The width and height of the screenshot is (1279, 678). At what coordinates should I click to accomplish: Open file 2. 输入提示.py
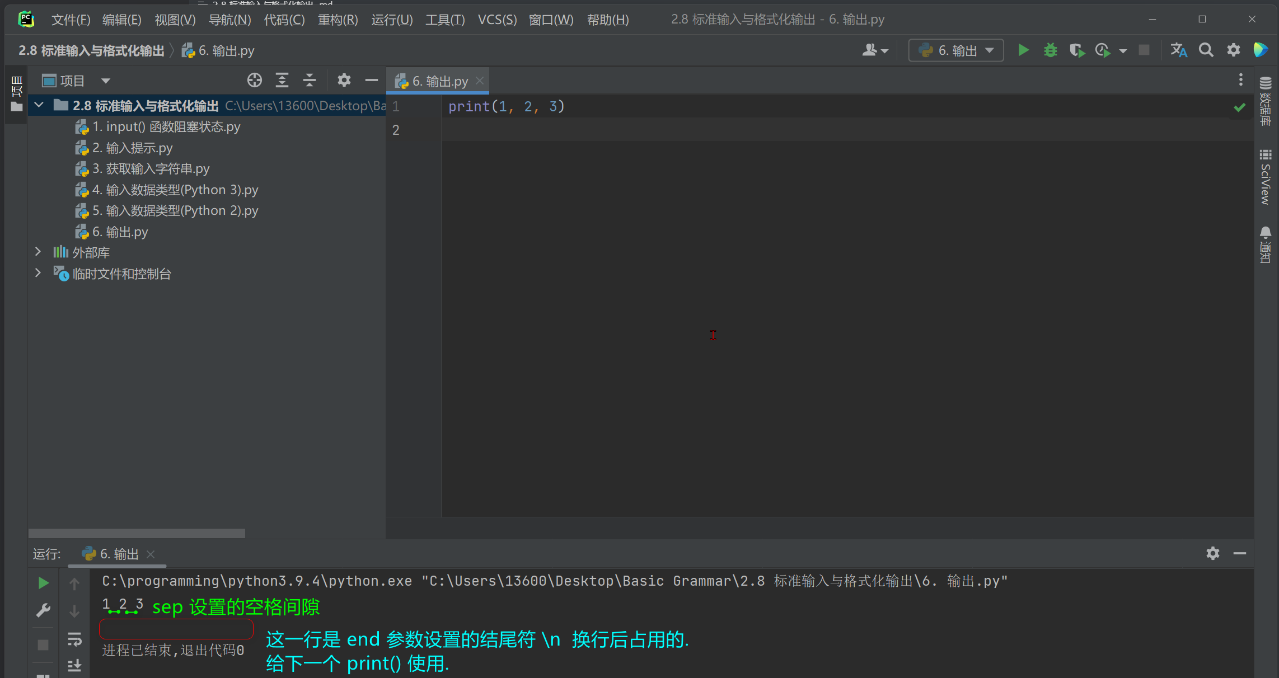(x=124, y=148)
